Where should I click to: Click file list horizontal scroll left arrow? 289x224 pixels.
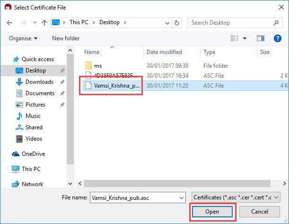80,184
